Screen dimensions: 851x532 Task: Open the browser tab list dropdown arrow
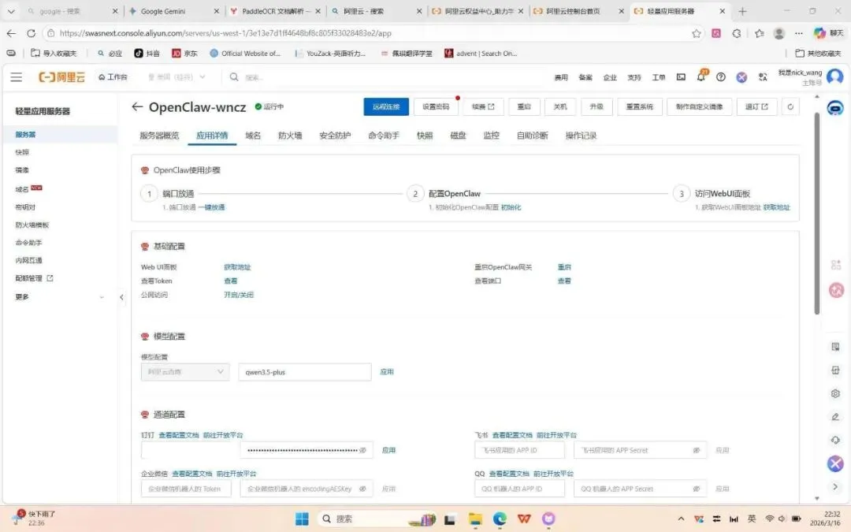tap(11, 11)
